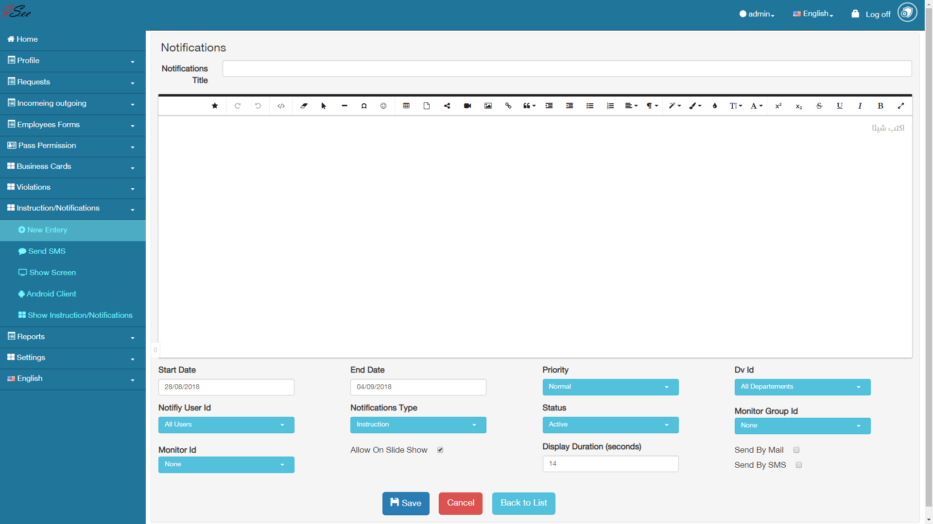Image resolution: width=933 pixels, height=524 pixels.
Task: Click the eraser clear formatting icon
Action: pos(304,106)
